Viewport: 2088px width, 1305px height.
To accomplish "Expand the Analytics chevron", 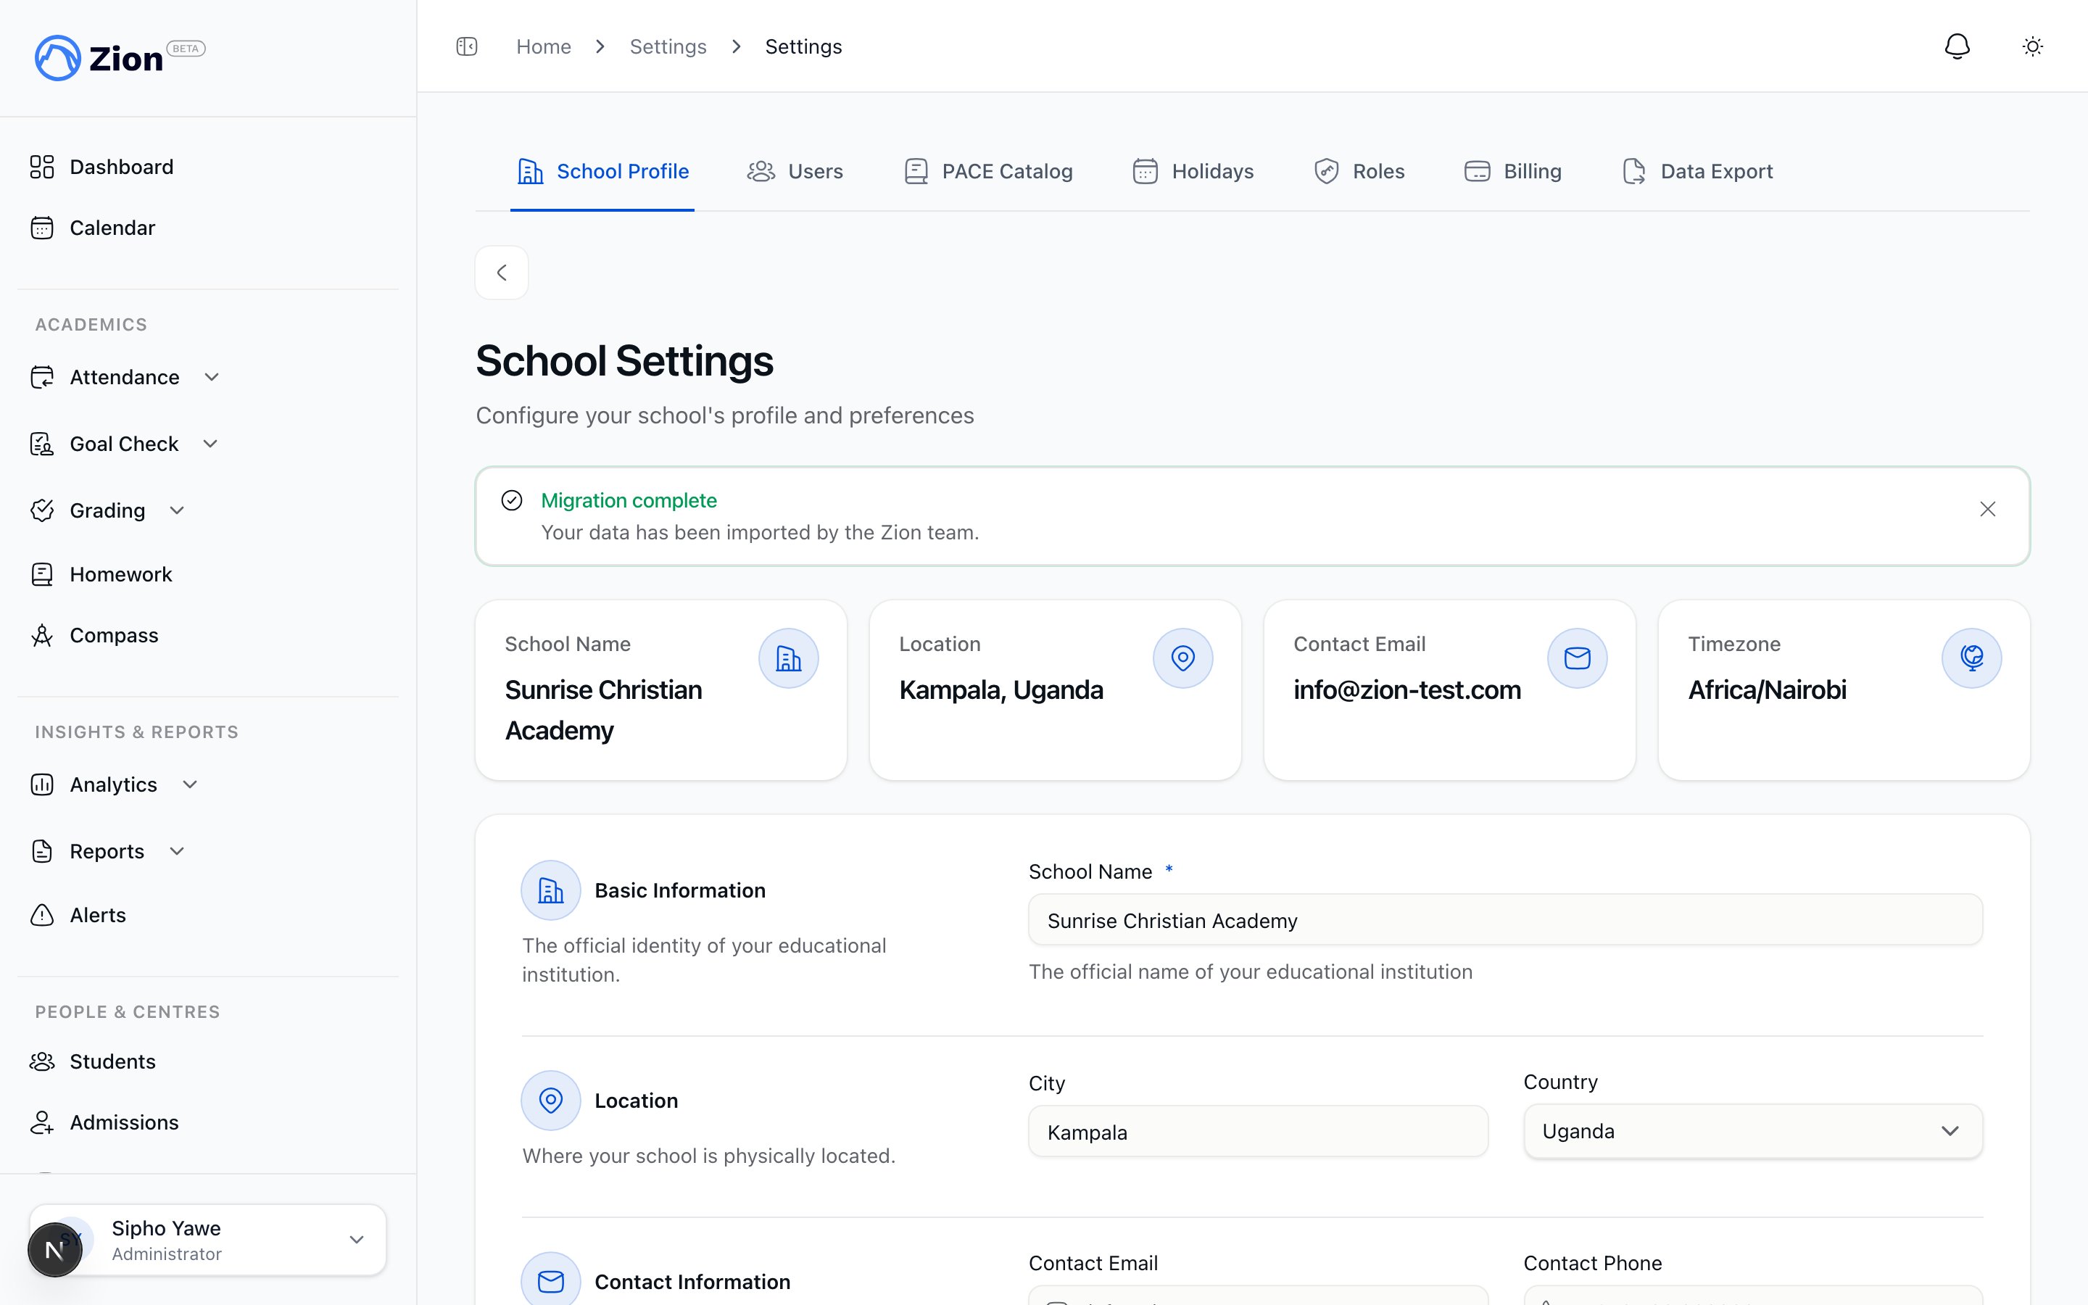I will pyautogui.click(x=190, y=784).
